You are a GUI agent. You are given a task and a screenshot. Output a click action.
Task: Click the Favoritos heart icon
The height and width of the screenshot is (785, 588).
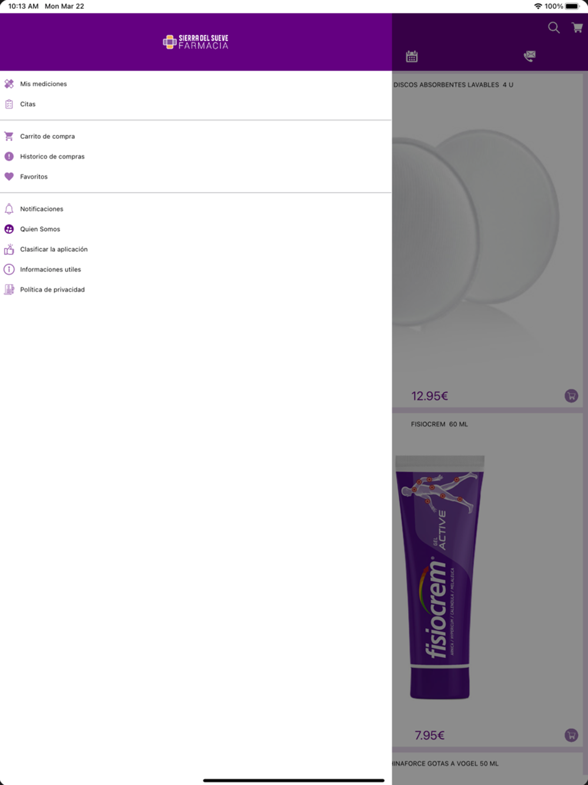9,177
